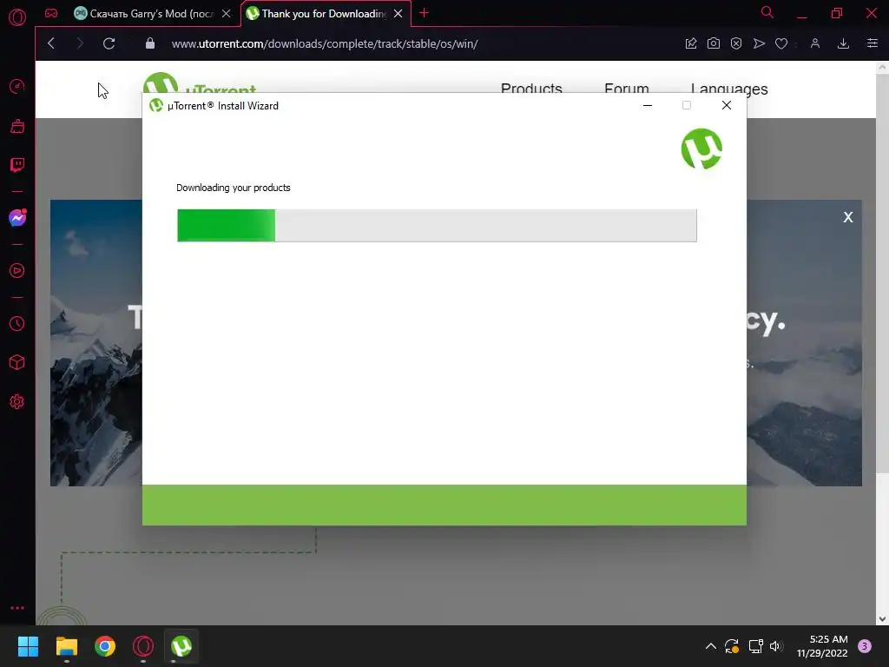This screenshot has height=667, width=889.
Task: Open GX Control speedometer in sidebar
Action: click(17, 86)
